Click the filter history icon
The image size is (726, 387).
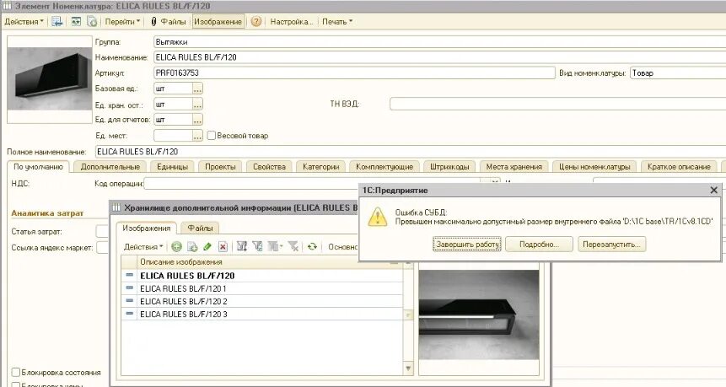tap(275, 247)
